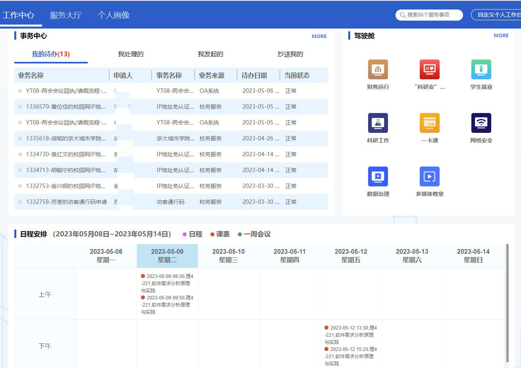This screenshot has height=368, width=521.
Task: Open the 1335618-成韬 浙大城市学院 task row
Action: (171, 138)
